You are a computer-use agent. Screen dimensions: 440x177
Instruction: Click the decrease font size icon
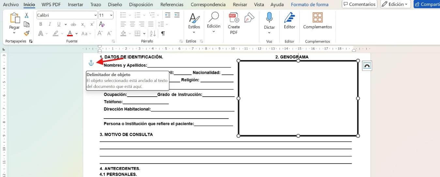pyautogui.click(x=109, y=33)
